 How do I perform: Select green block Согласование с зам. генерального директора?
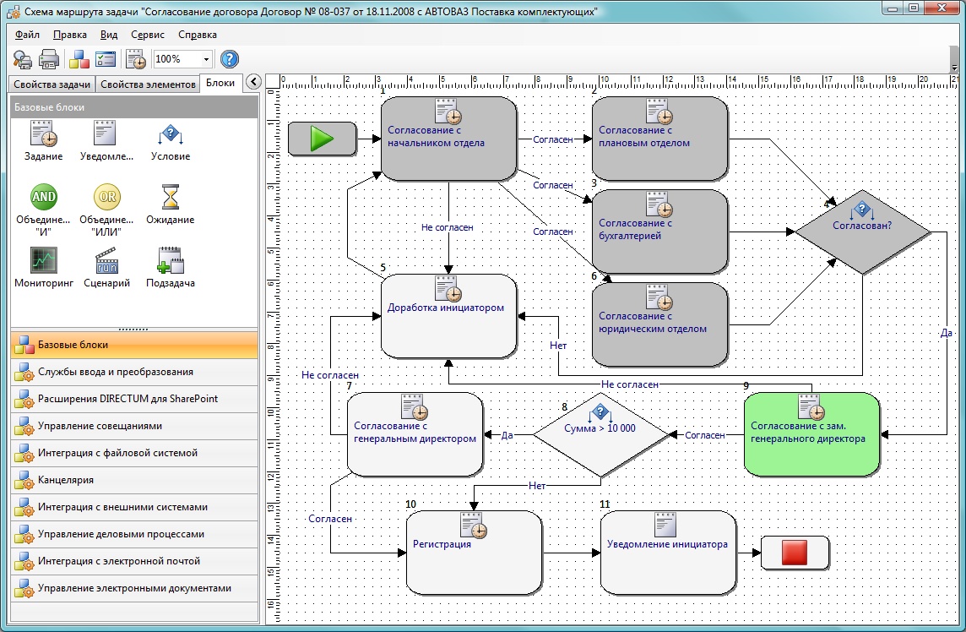(x=812, y=434)
